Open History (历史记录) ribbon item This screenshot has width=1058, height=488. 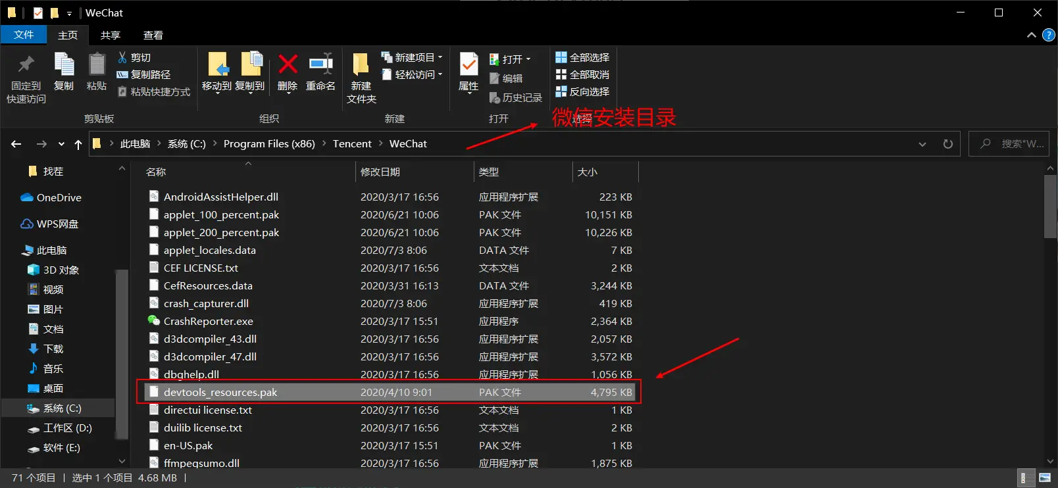pyautogui.click(x=516, y=97)
